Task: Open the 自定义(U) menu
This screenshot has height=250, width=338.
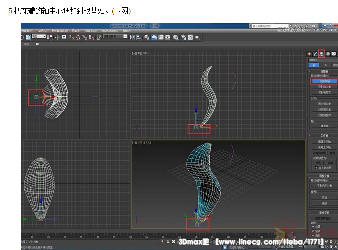Action: [x=91, y=31]
